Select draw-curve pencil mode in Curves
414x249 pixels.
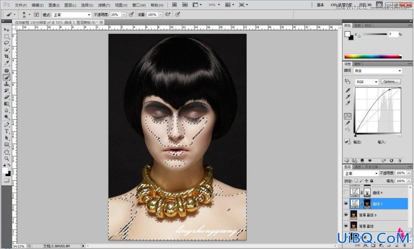tap(348, 123)
